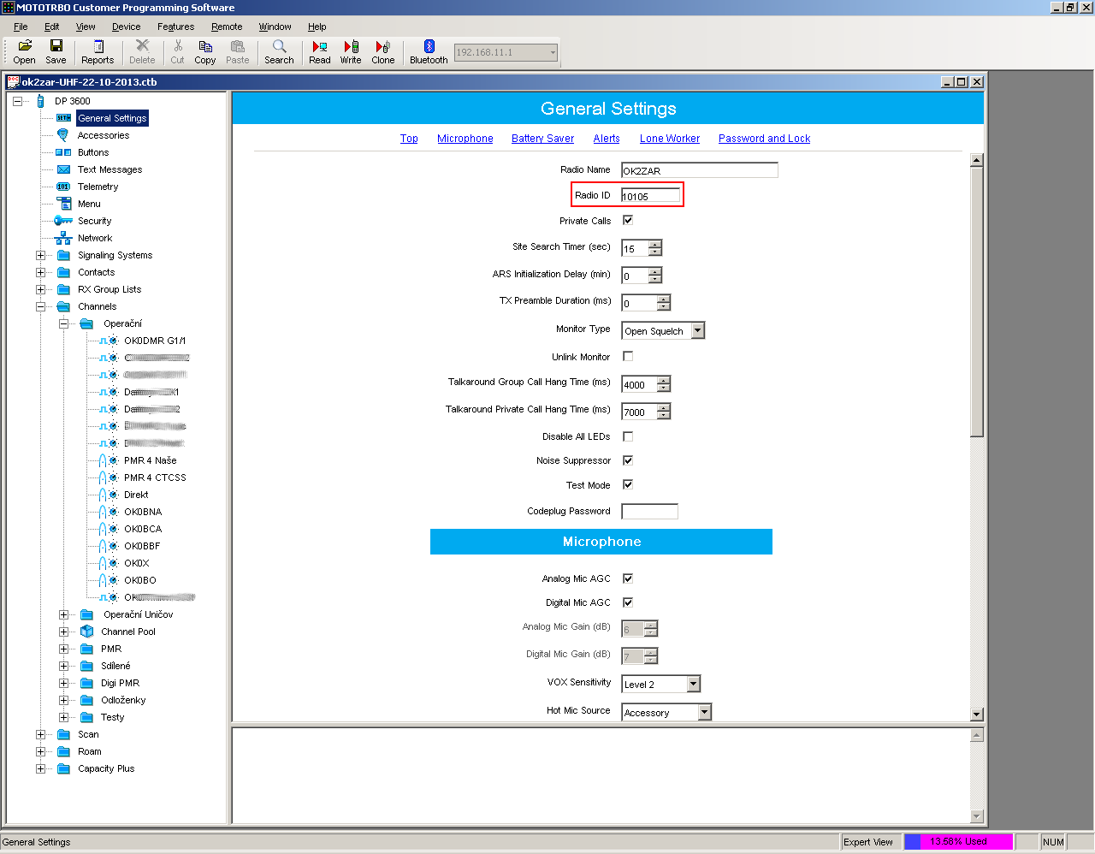Viewport: 1095px width, 854px height.
Task: Enable the Unlink Monitor checkbox
Action: pyautogui.click(x=628, y=356)
